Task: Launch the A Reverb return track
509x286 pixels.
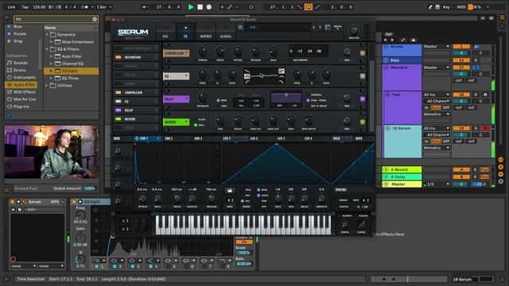Action: [x=386, y=169]
